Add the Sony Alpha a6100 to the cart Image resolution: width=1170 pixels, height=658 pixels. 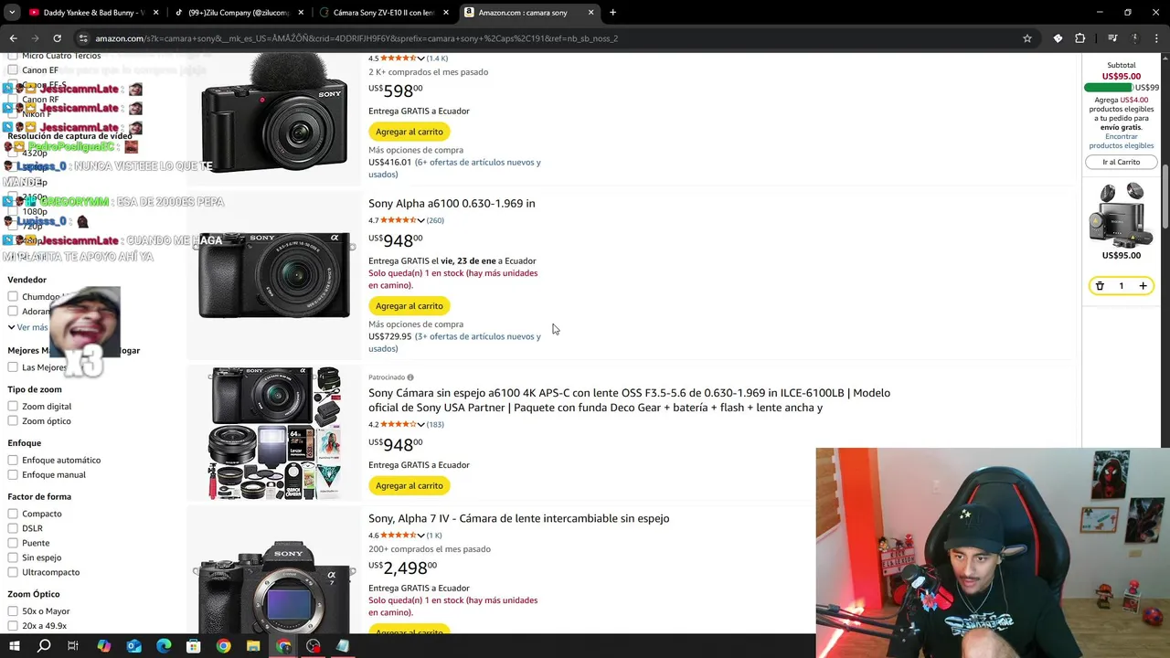click(x=409, y=306)
